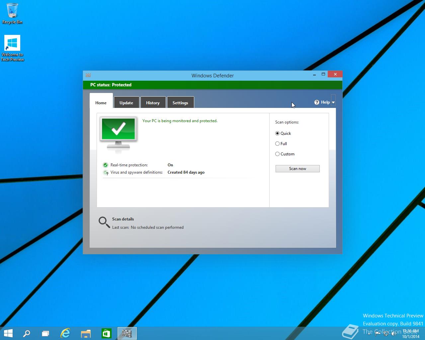Click the Real-time protection green check icon

point(106,165)
